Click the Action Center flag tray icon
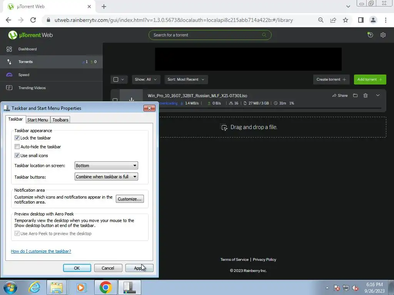 pyautogui.click(x=336, y=288)
